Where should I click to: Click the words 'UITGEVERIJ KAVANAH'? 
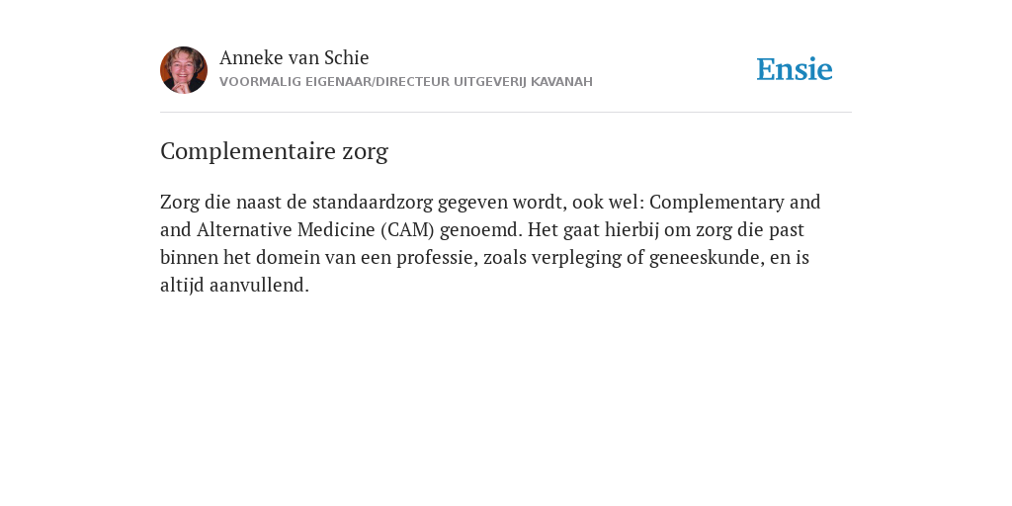[523, 82]
